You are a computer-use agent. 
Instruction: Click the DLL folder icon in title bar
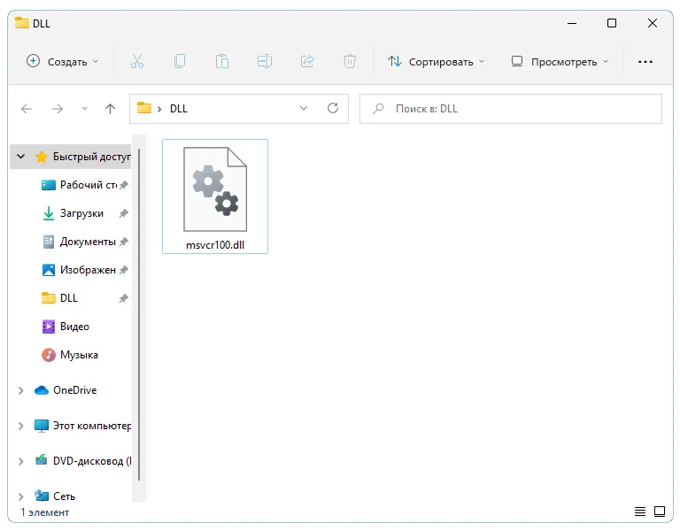tap(21, 22)
